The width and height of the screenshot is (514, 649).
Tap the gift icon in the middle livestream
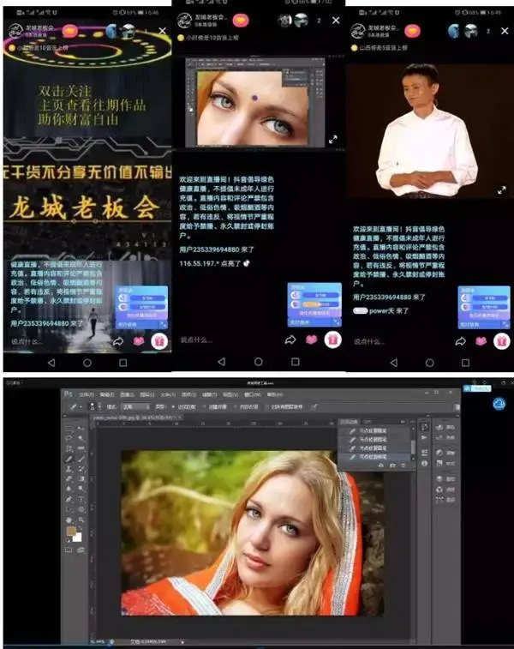click(x=332, y=340)
